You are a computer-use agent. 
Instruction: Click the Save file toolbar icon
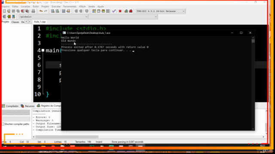click(x=13, y=11)
